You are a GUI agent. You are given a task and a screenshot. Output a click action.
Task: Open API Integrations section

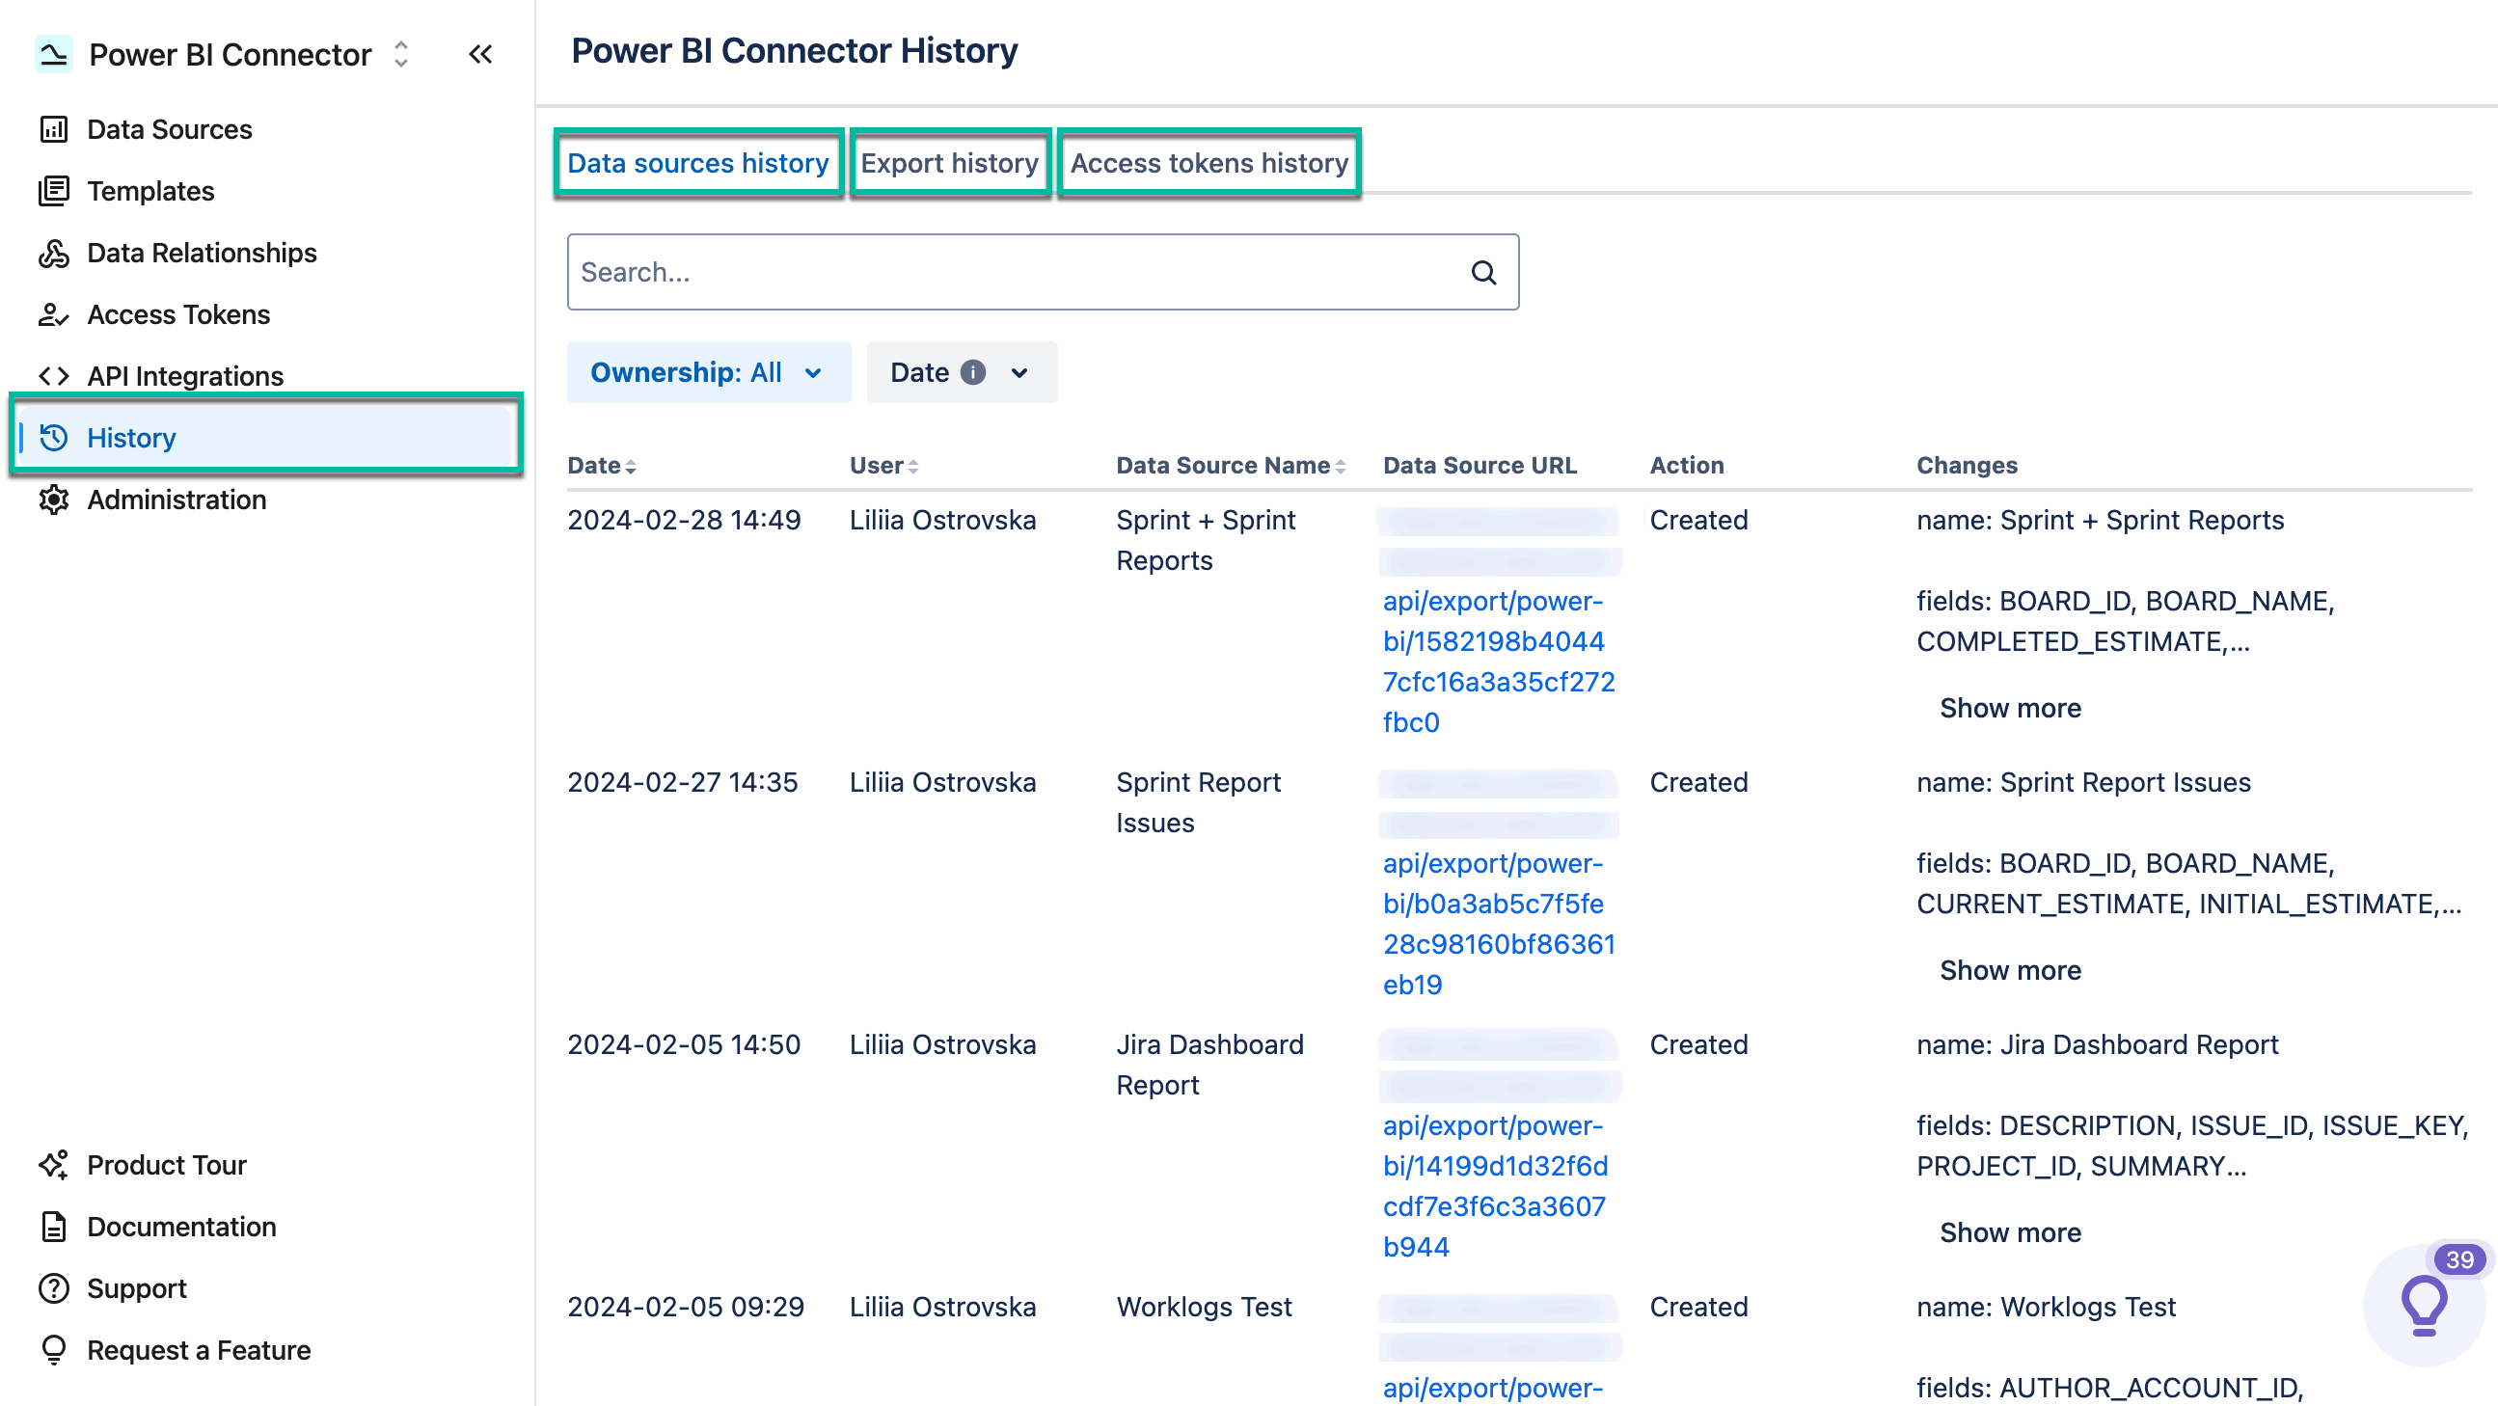click(x=55, y=376)
